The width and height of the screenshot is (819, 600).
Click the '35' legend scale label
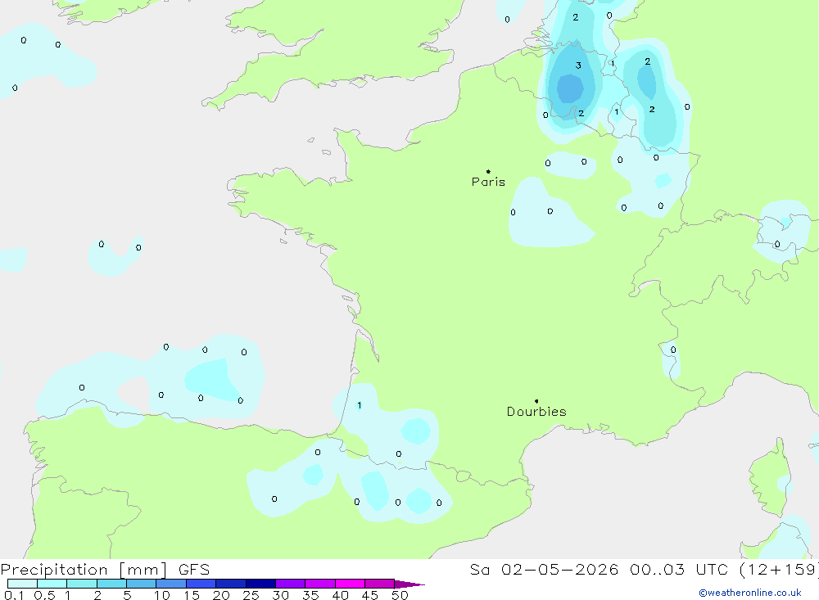pos(310,595)
